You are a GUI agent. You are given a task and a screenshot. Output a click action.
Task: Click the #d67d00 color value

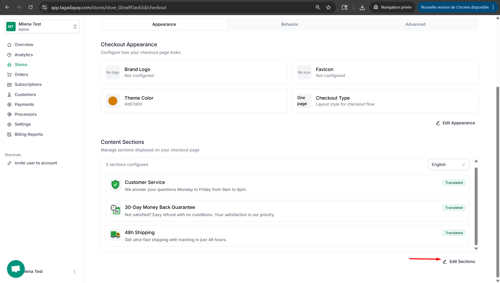click(x=133, y=104)
